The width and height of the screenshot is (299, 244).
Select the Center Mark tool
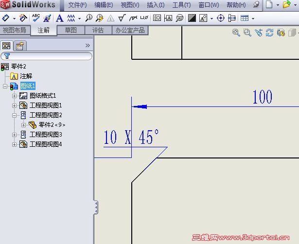pyautogui.click(x=221, y=18)
